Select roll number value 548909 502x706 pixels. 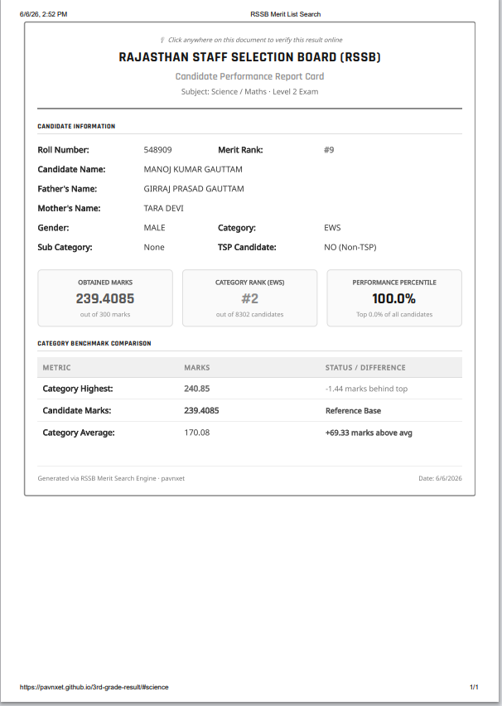click(157, 149)
